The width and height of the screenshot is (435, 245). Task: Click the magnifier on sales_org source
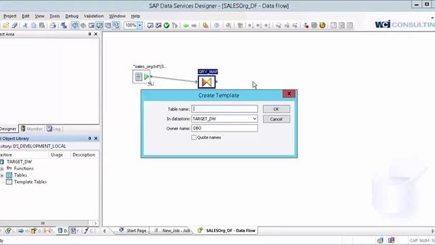click(x=150, y=83)
